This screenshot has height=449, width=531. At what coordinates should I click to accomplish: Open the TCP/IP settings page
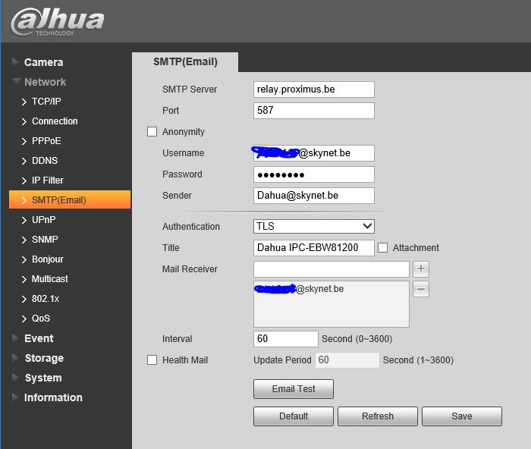[46, 102]
